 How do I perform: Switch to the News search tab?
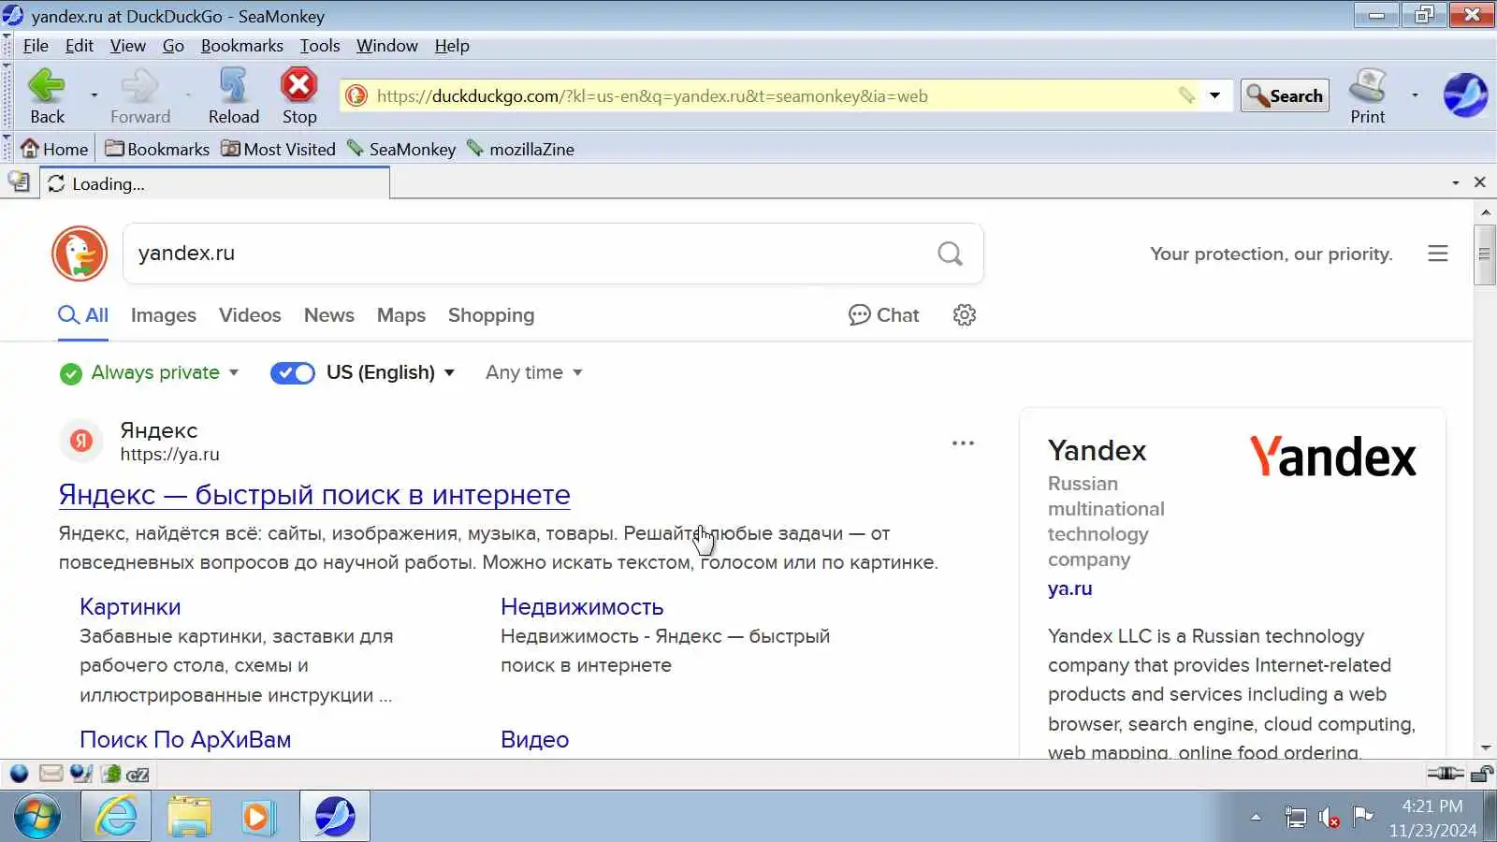(x=329, y=315)
